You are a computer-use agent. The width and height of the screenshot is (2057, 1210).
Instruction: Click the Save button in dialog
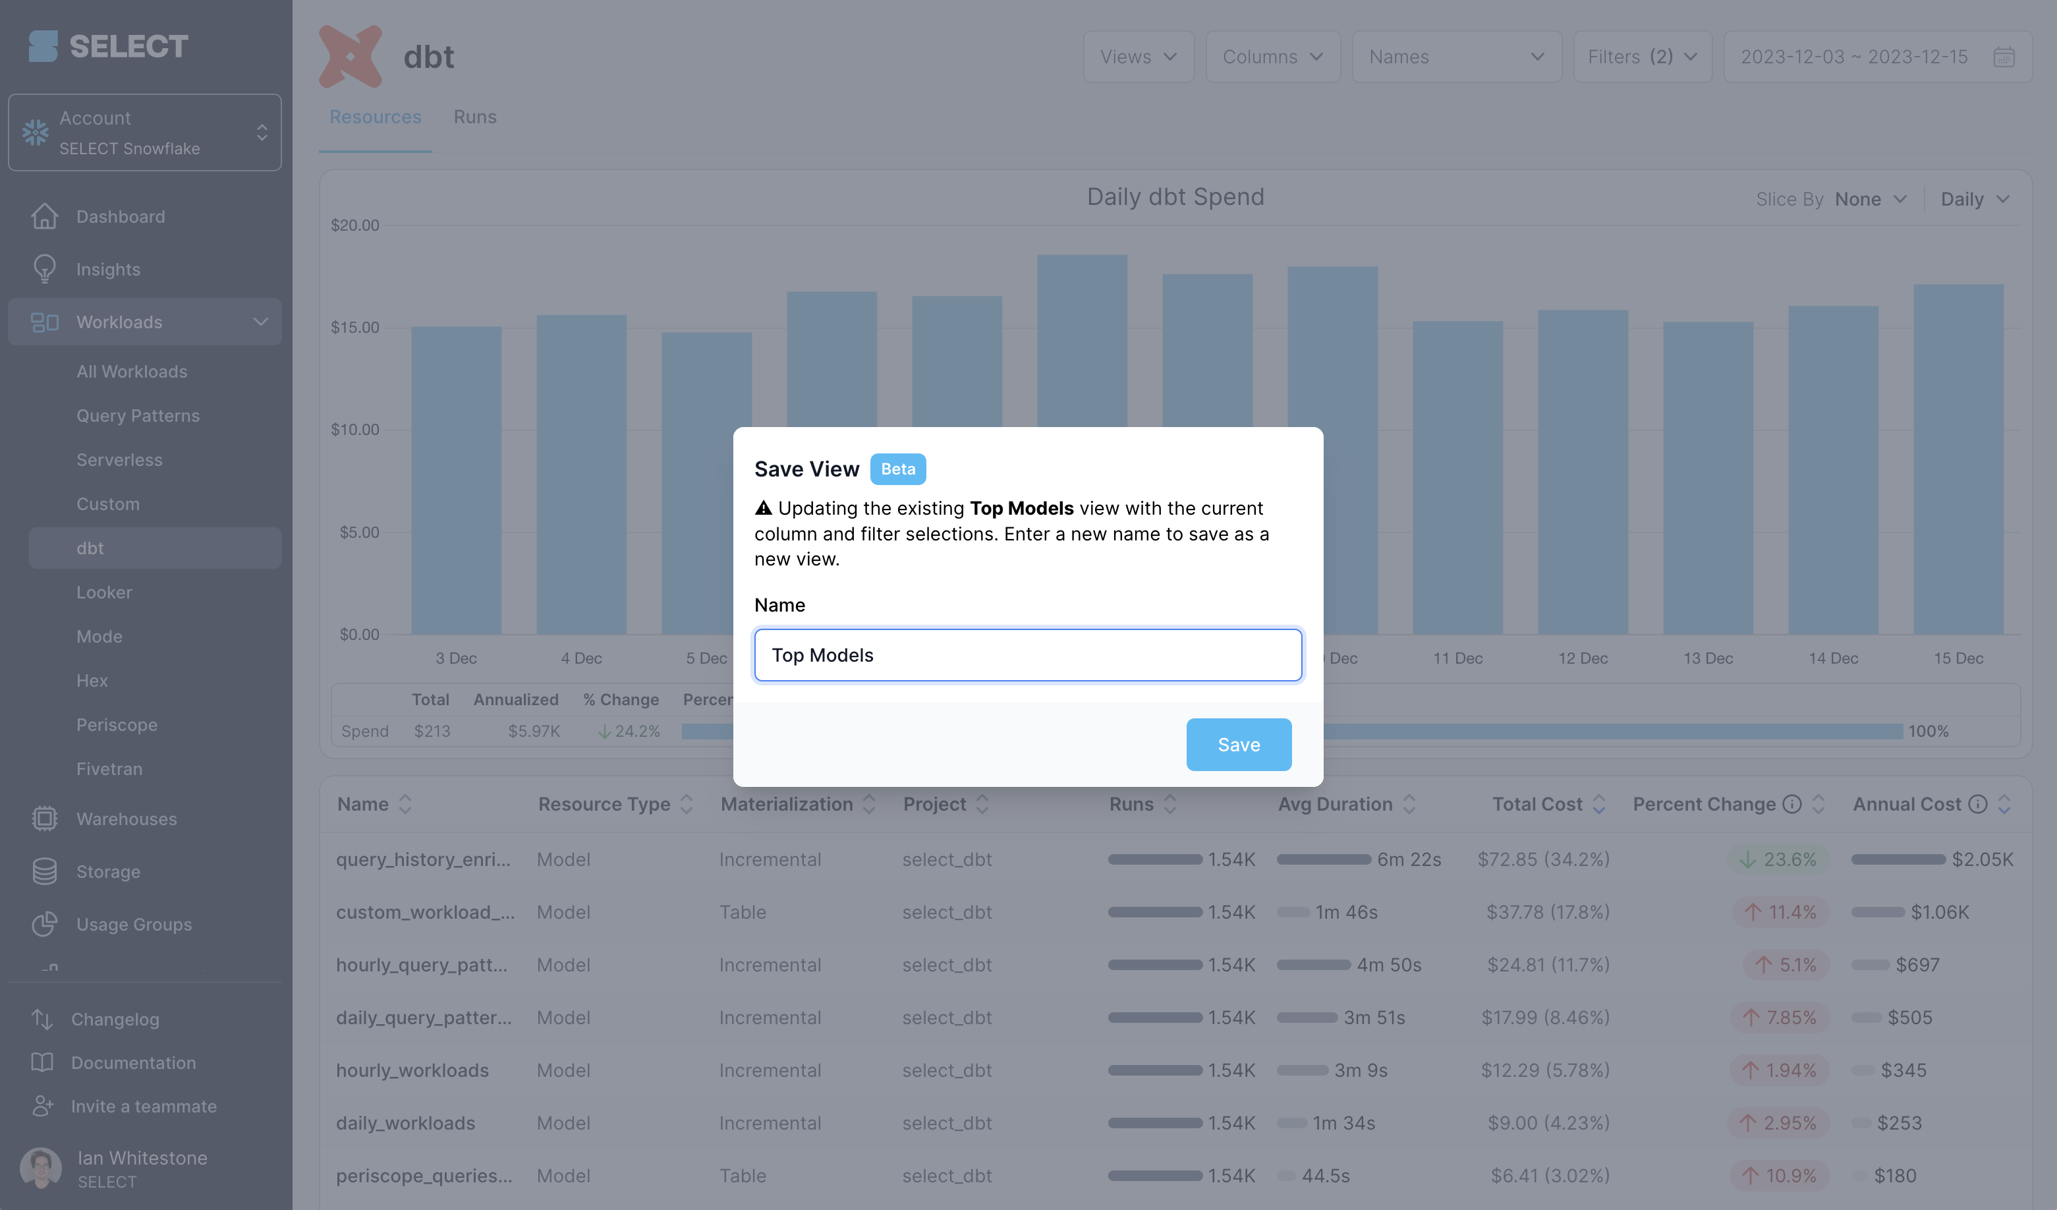[x=1238, y=745]
